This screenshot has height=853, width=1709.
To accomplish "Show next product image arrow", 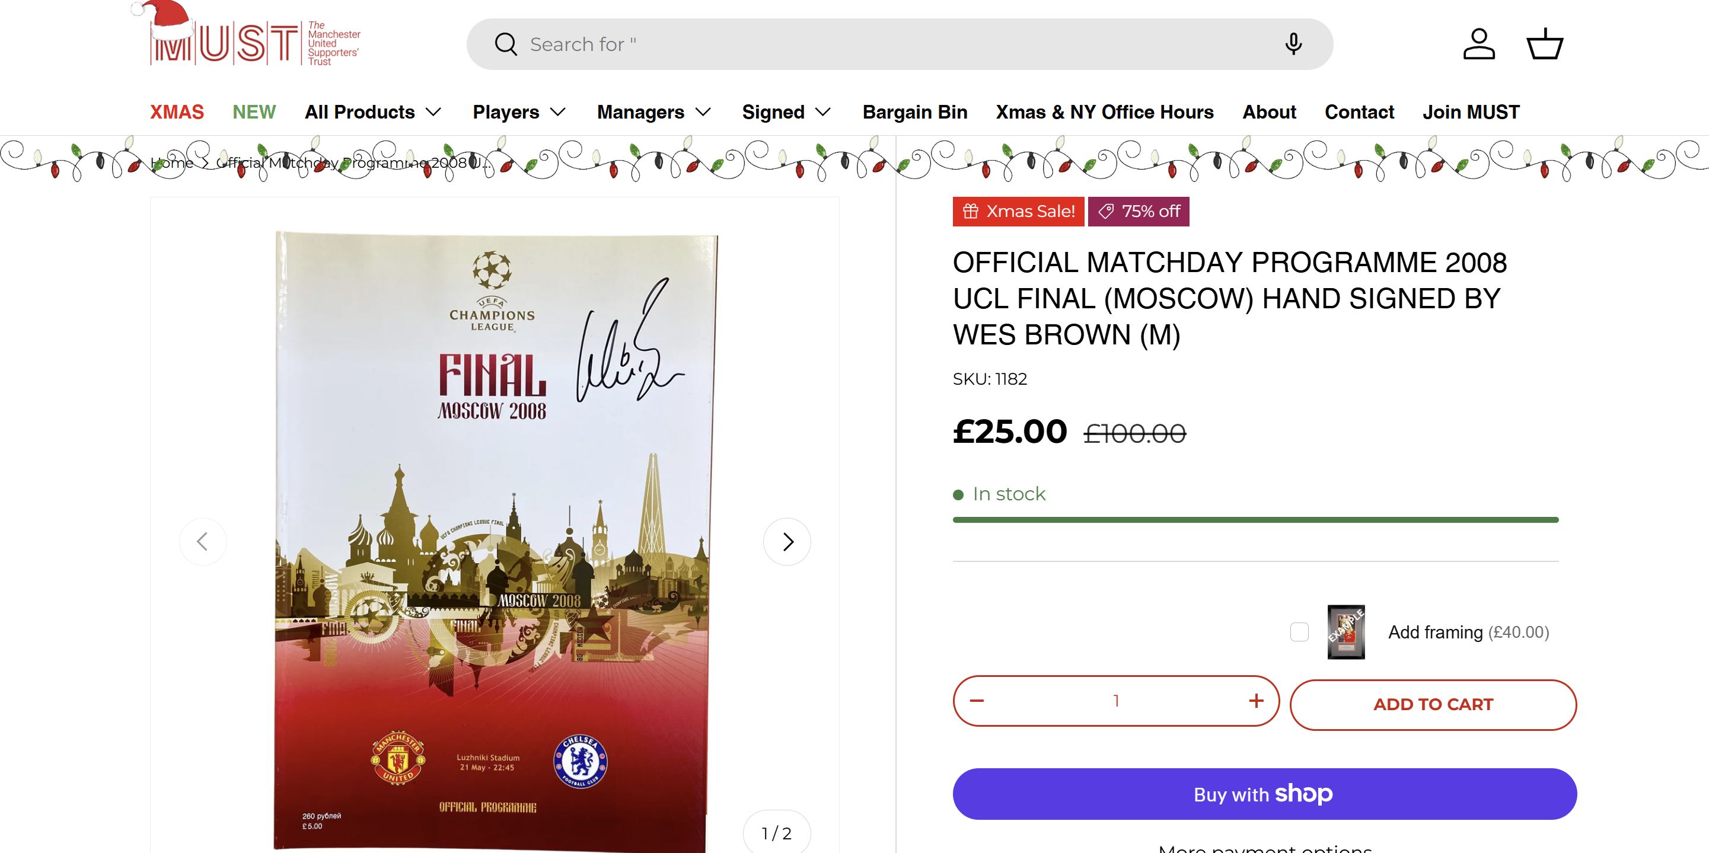I will (x=787, y=542).
